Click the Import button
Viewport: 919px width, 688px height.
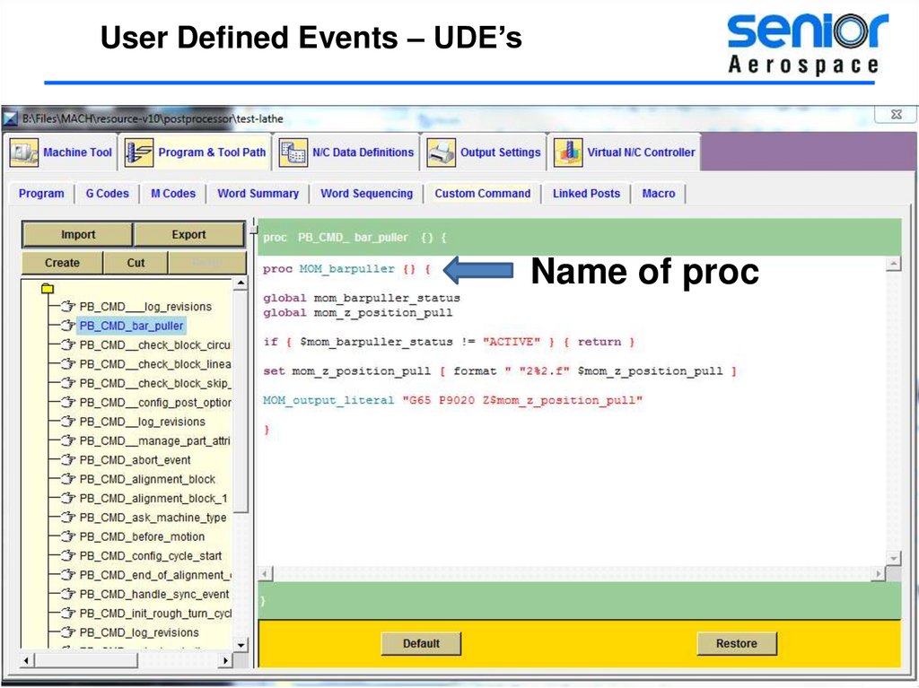[78, 234]
